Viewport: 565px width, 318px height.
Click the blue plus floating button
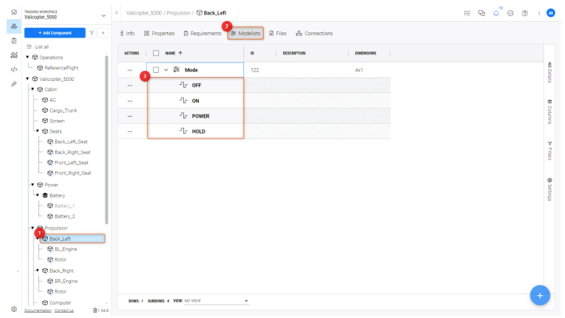tap(540, 295)
